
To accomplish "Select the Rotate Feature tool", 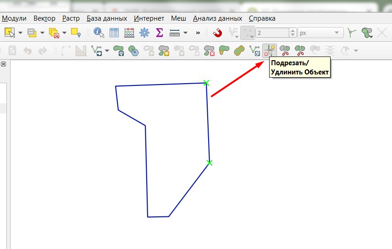I will click(x=118, y=51).
